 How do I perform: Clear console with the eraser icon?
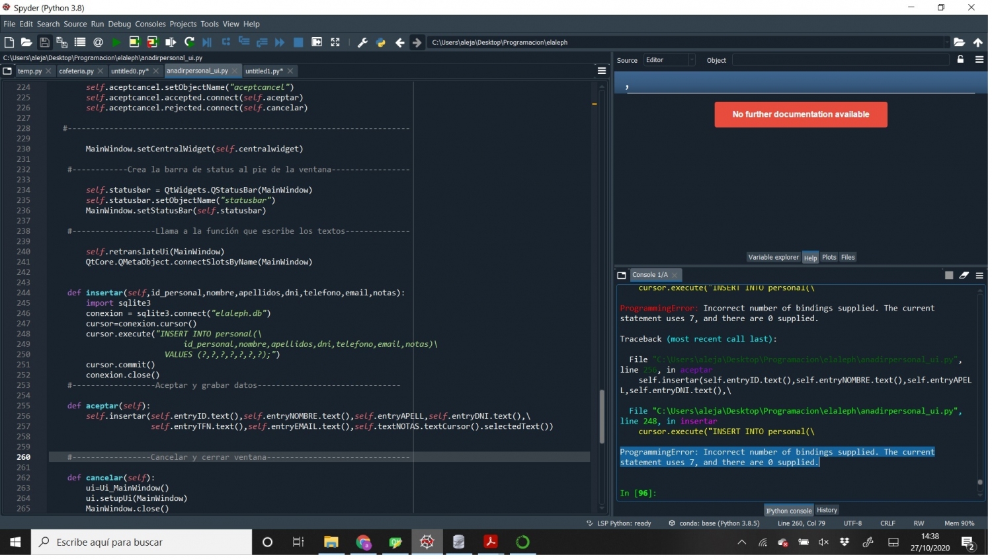(x=964, y=275)
